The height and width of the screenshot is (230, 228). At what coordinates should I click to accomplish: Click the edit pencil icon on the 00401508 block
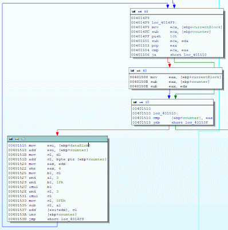click(139, 71)
